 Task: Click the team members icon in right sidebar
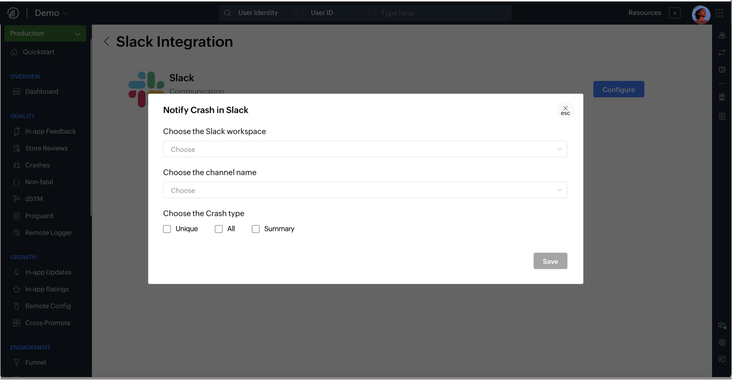[x=721, y=35]
